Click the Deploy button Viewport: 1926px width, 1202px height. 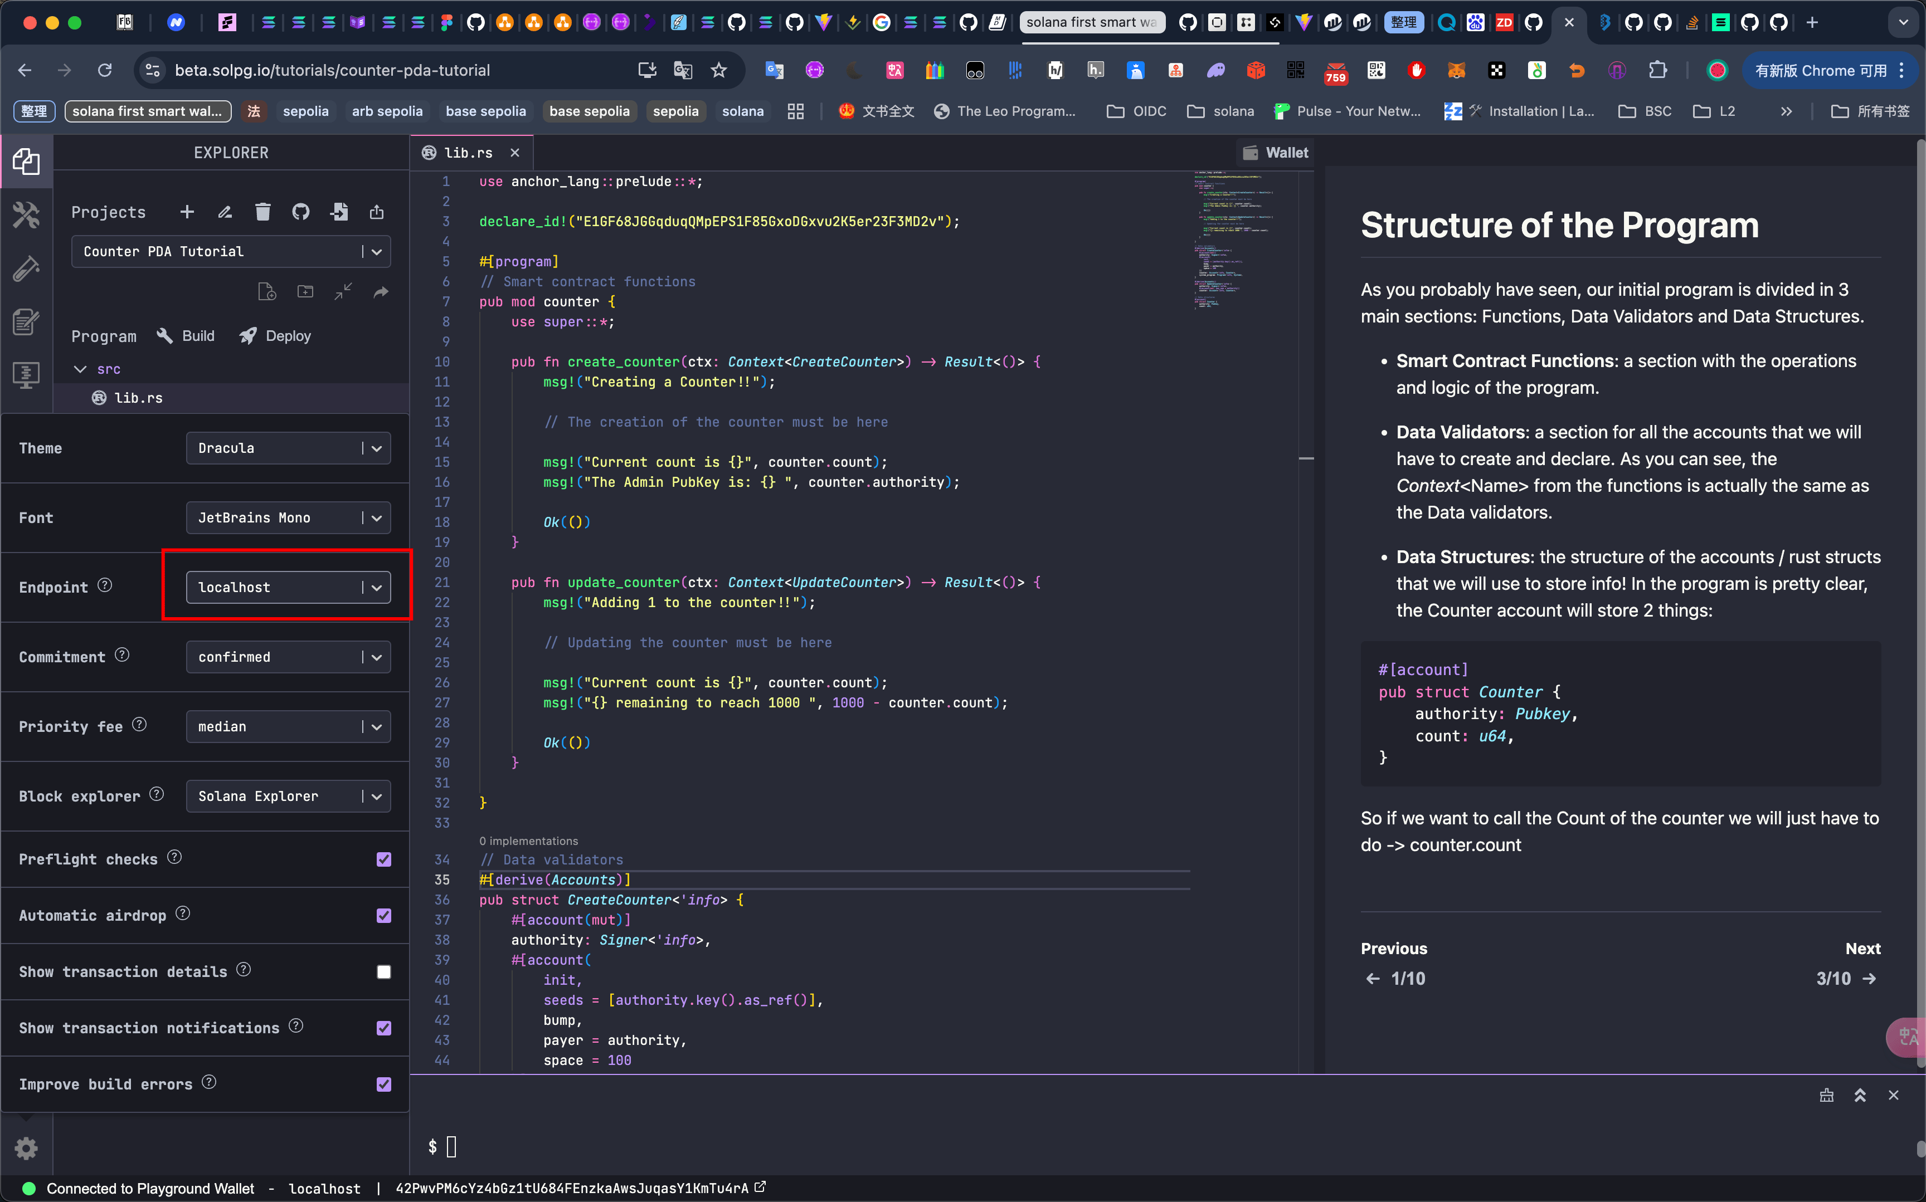coord(275,335)
